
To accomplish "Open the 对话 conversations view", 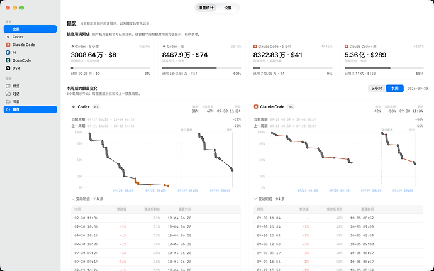I will (x=30, y=94).
